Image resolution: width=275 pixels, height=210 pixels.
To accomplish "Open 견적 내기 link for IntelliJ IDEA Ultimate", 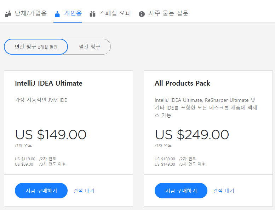I will [x=84, y=191].
